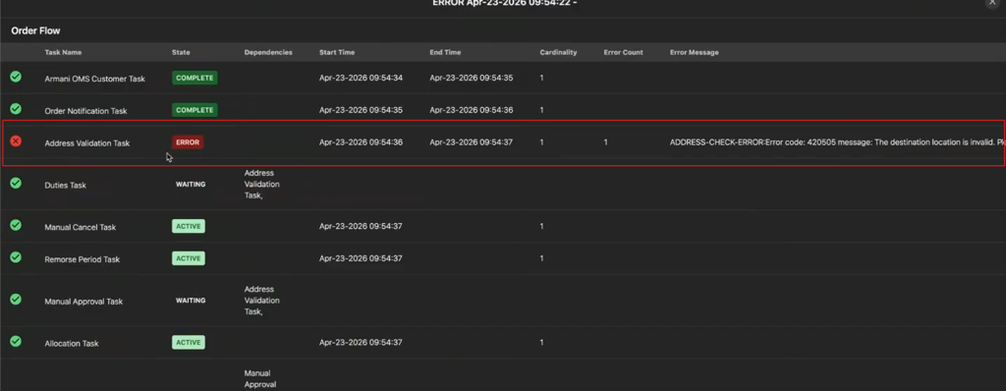The image size is (1006, 391).
Task: Click the Error Count column header
Action: 623,53
